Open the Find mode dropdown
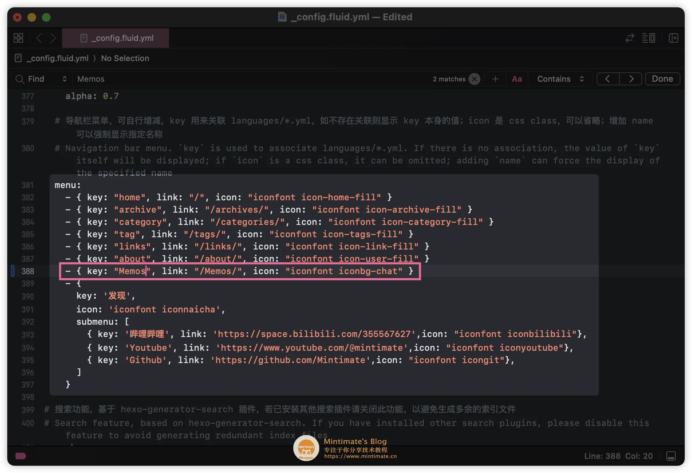 click(47, 79)
